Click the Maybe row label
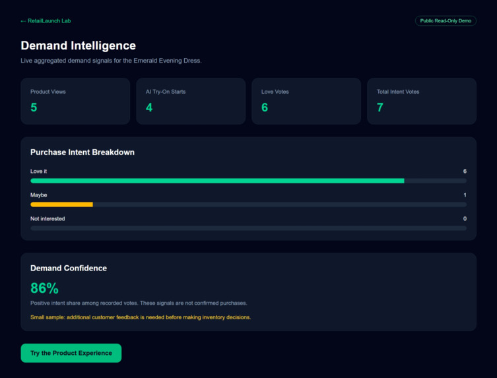This screenshot has height=378, width=497. click(x=39, y=195)
